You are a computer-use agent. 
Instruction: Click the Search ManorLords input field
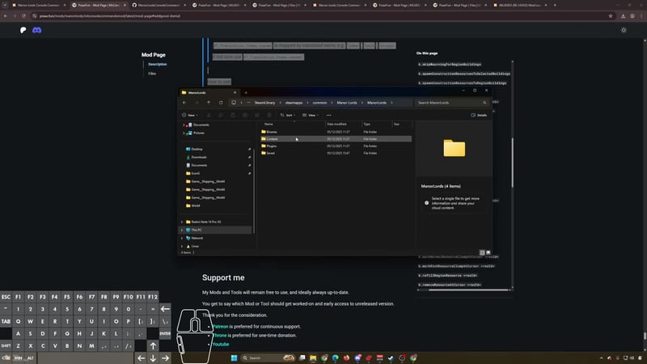(452, 103)
